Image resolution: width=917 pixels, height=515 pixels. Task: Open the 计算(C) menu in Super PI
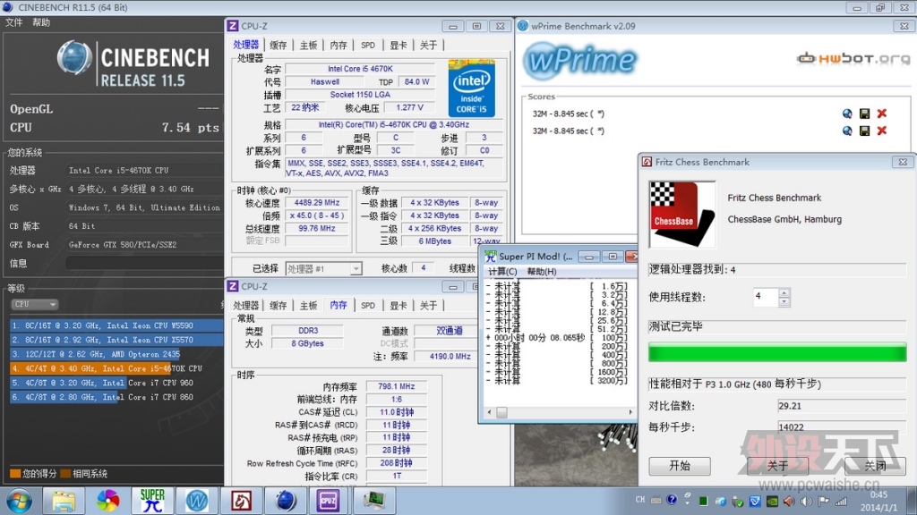pyautogui.click(x=502, y=272)
